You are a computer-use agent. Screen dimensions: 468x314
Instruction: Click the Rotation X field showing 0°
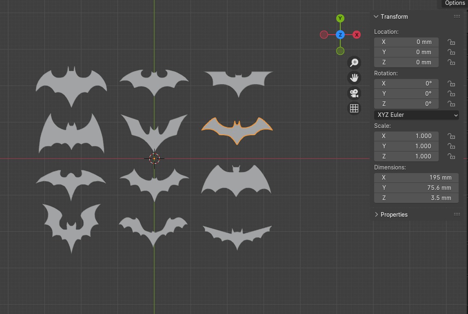406,84
